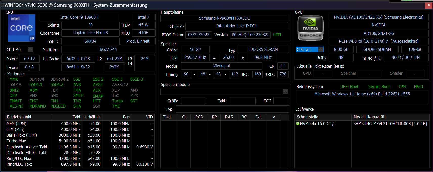The width and height of the screenshot is (433, 172).
Task: Click the CL memory timing column header
Action: (184, 117)
